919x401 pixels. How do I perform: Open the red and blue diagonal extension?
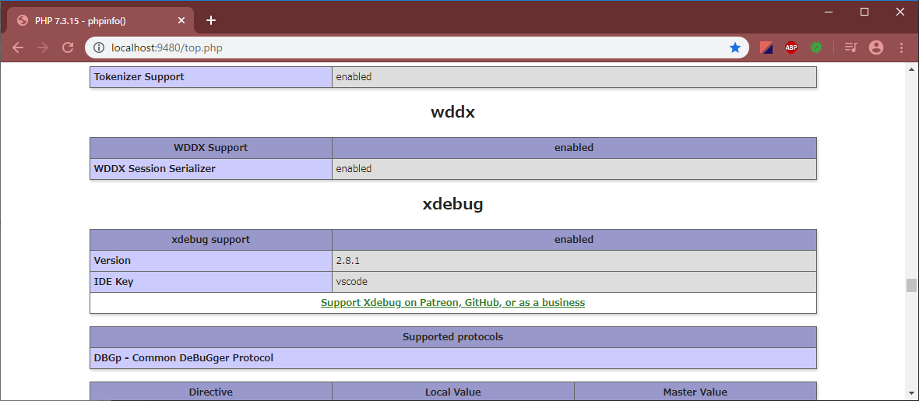(766, 48)
